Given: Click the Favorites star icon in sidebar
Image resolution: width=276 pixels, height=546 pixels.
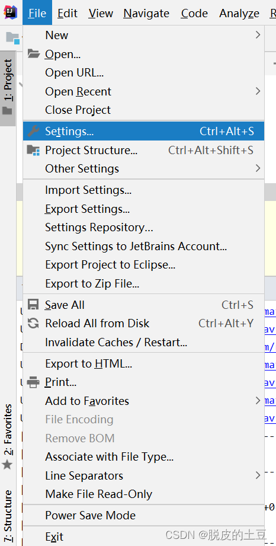Looking at the screenshot, I should (7, 465).
